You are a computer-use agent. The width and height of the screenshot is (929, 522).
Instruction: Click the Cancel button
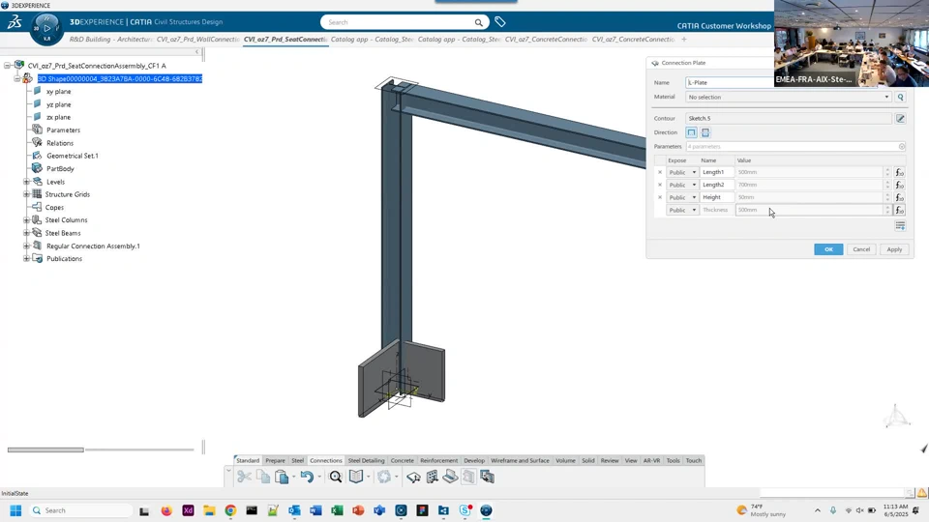click(x=861, y=249)
